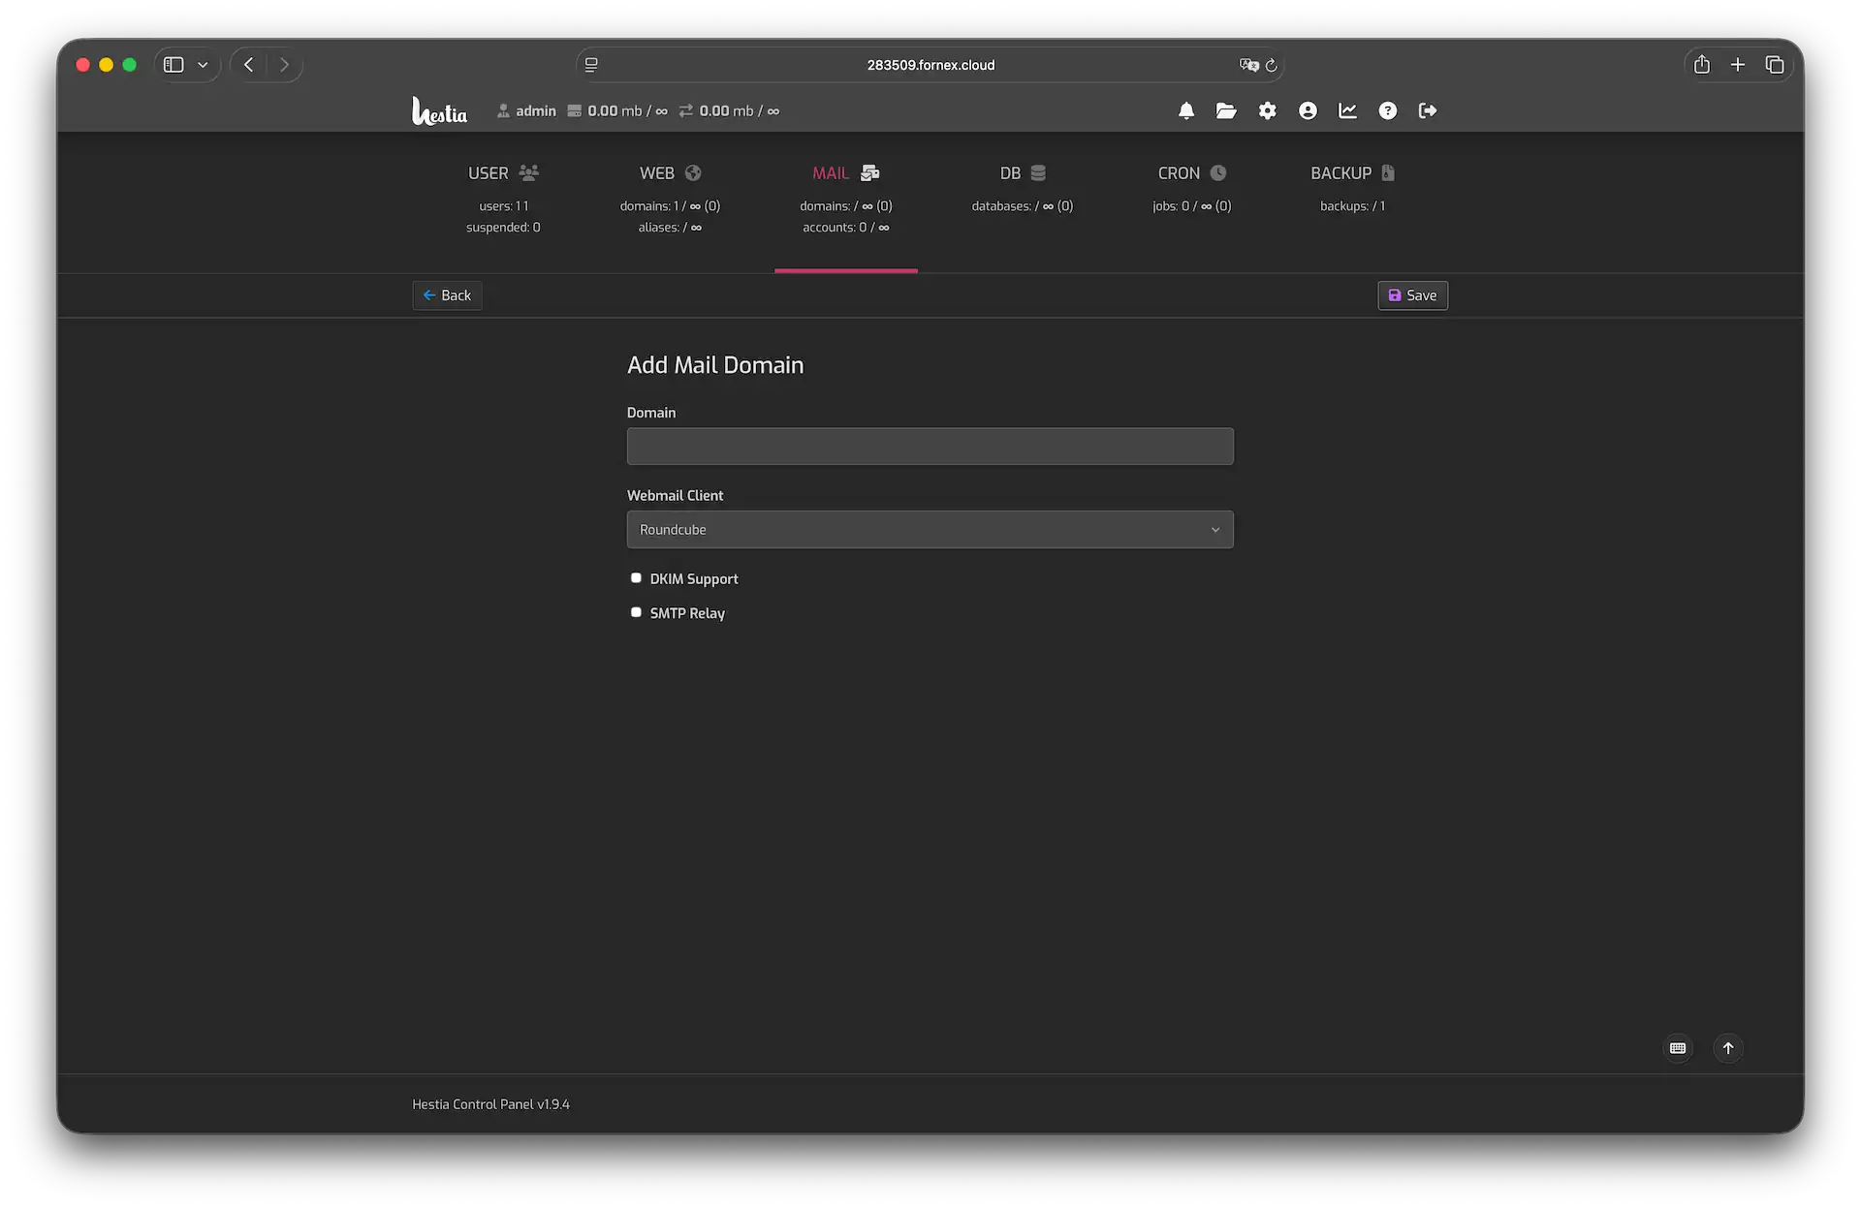The height and width of the screenshot is (1209, 1861).
Task: Click the Save button
Action: click(x=1412, y=295)
